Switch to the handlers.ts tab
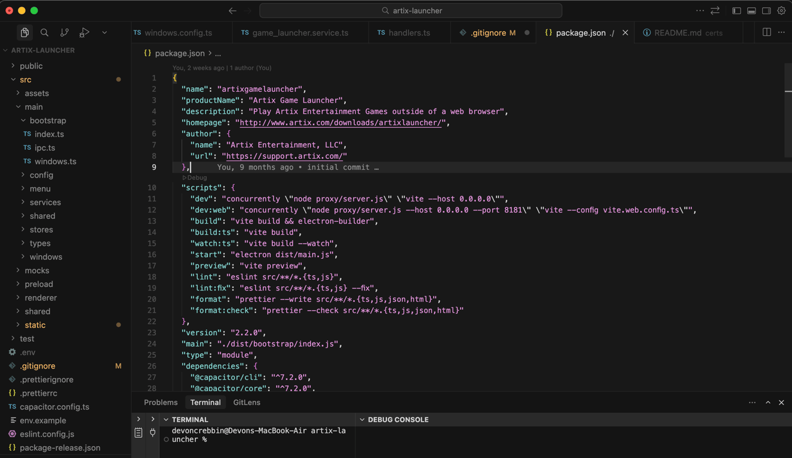This screenshot has height=458, width=792. pyautogui.click(x=409, y=33)
